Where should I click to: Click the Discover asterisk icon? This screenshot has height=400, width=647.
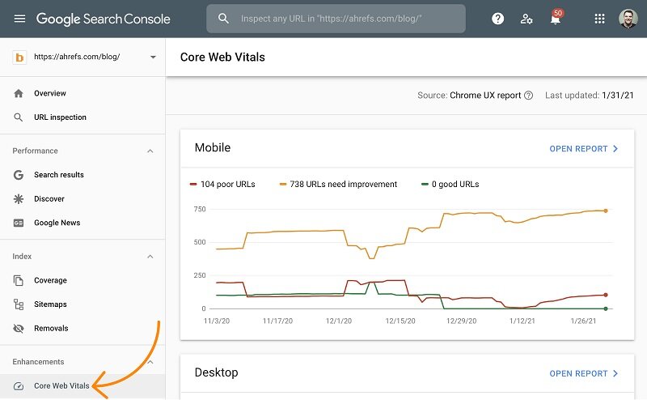19,198
